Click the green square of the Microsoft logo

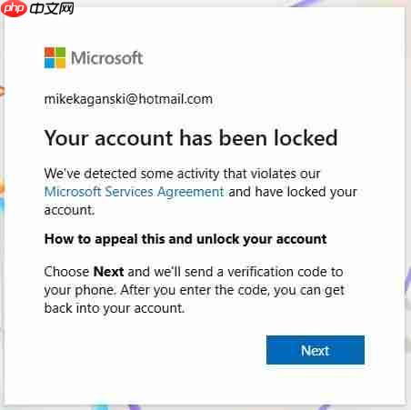pos(60,53)
